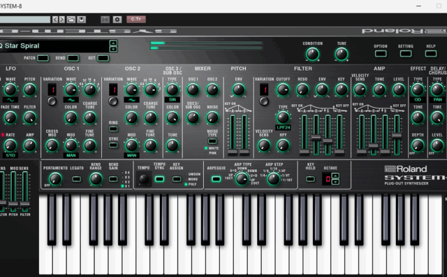Click the red C.Tr button
447x277 pixels.
coord(136,19)
